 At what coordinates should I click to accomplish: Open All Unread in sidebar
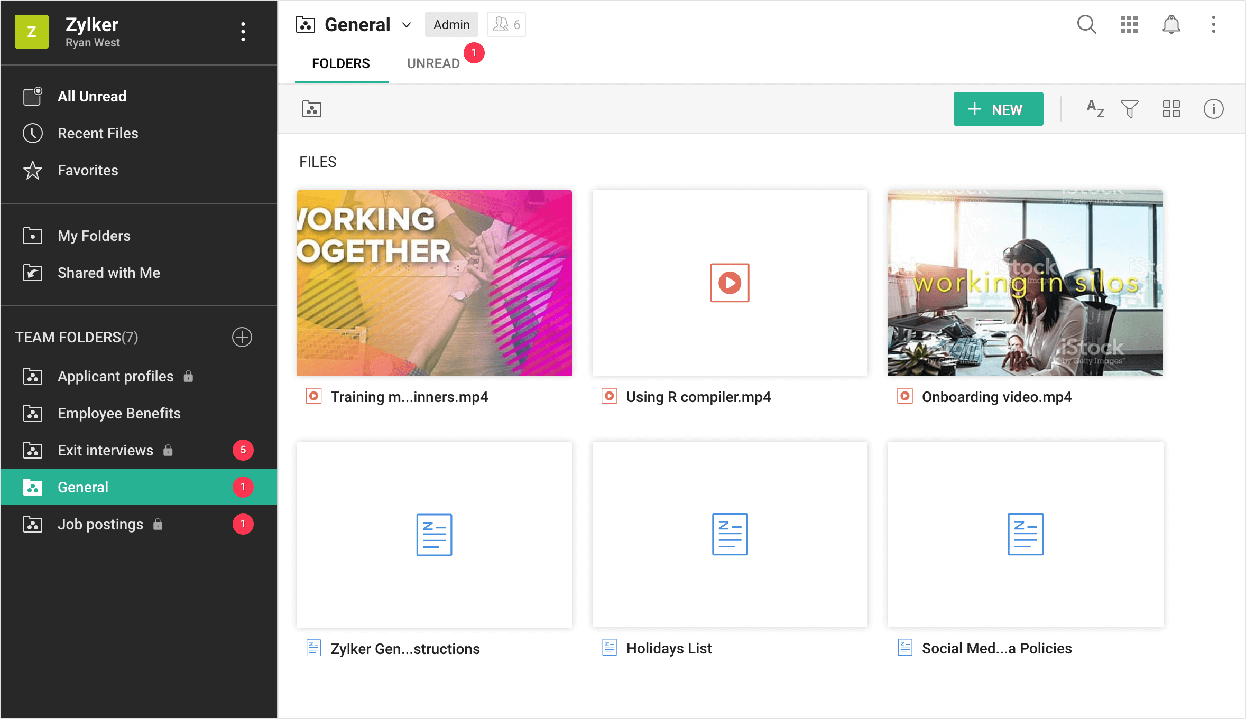139,96
